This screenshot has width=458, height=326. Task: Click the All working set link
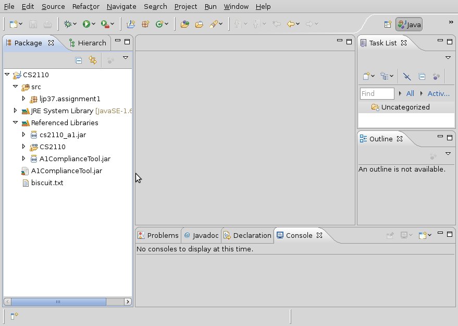pyautogui.click(x=410, y=93)
